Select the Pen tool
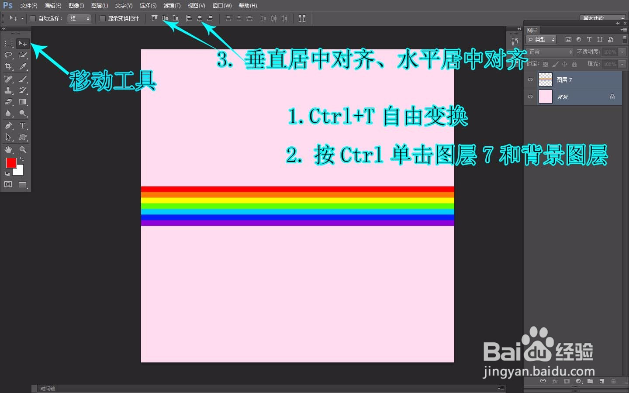The height and width of the screenshot is (393, 629). pyautogui.click(x=8, y=126)
